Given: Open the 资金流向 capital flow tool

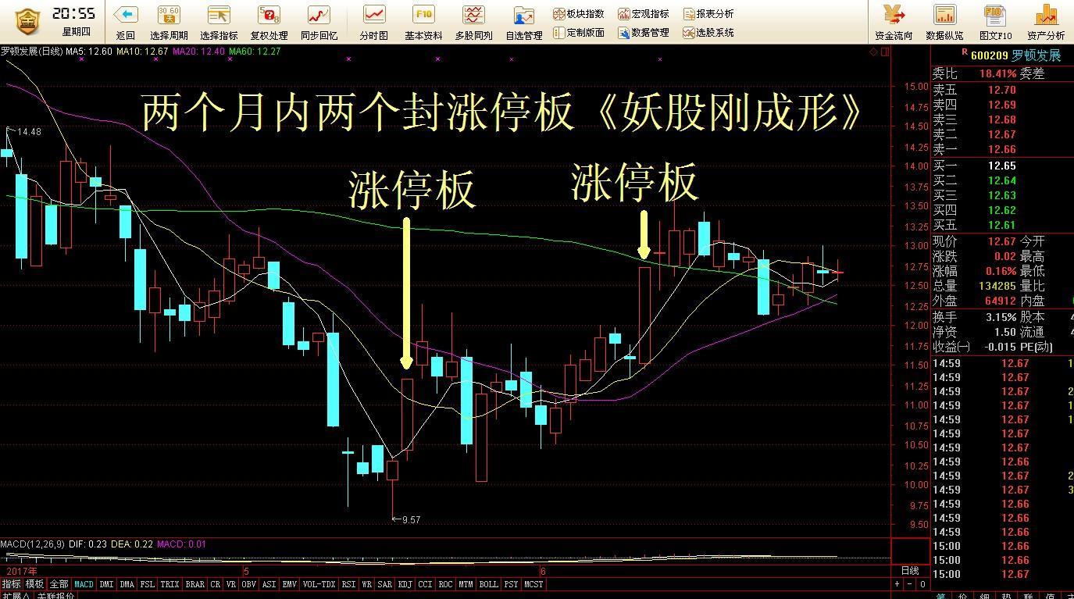Looking at the screenshot, I should click(x=893, y=20).
